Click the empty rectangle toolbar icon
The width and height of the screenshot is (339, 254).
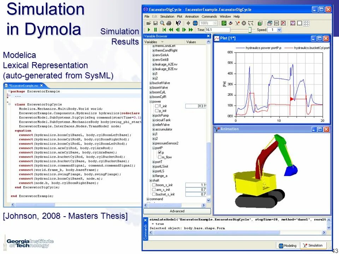pos(299,23)
